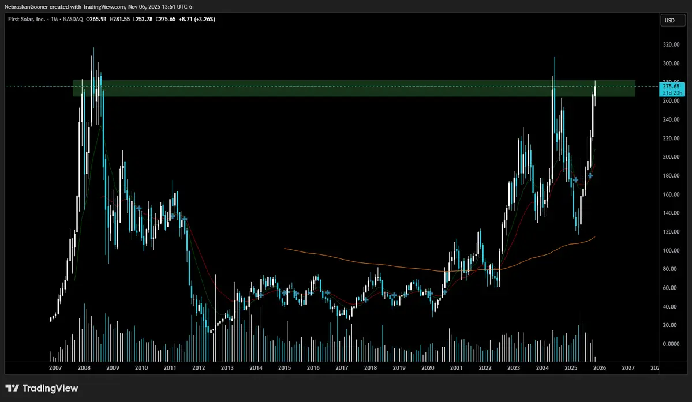Click the close value C275.65
The width and height of the screenshot is (692, 402).
pos(166,20)
